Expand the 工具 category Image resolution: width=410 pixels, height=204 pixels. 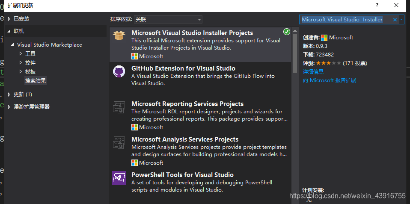21,54
